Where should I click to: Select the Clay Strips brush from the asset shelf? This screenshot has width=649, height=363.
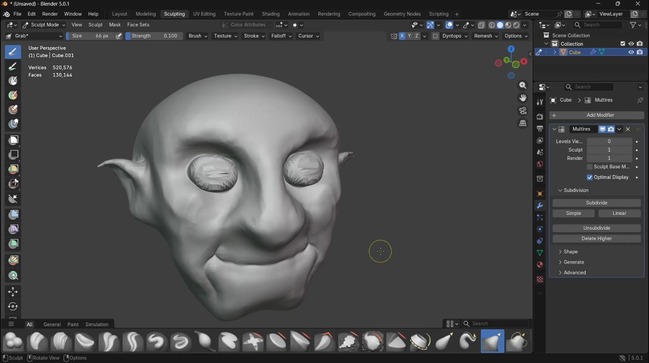point(61,341)
